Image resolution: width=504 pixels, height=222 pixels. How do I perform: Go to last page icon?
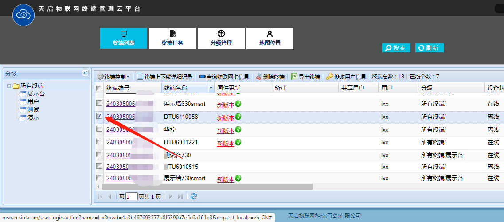pyautogui.click(x=180, y=196)
